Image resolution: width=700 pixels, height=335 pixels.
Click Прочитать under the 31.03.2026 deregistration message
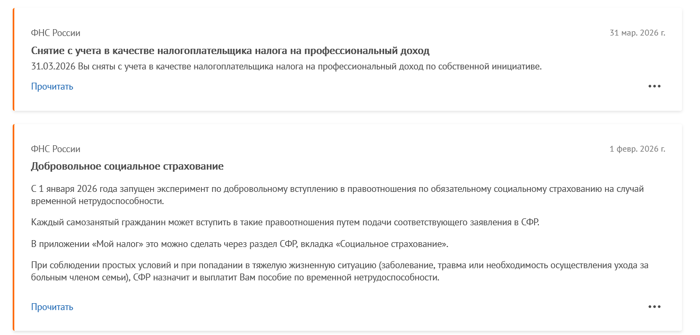point(52,86)
